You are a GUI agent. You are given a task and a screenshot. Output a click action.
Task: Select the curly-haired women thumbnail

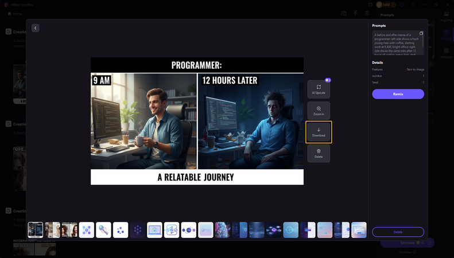[69, 230]
